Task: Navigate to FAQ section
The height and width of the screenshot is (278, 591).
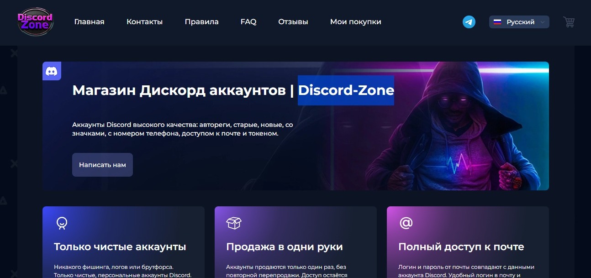Action: pos(248,22)
